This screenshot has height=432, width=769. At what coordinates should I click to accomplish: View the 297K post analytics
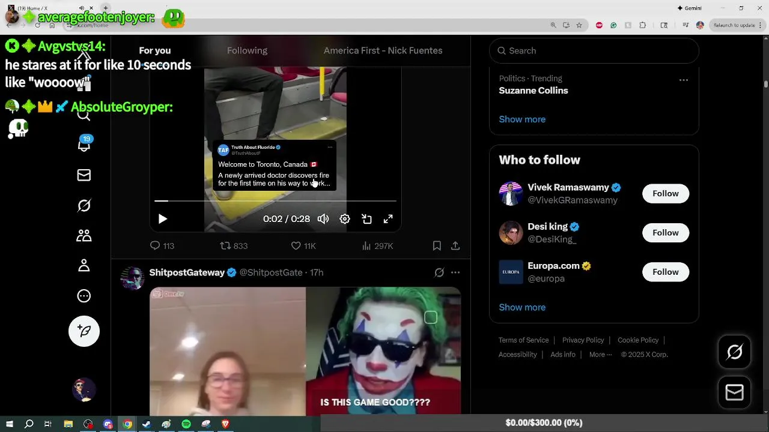(377, 246)
